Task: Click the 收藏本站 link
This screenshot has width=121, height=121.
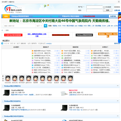Action: (x=11, y=2)
